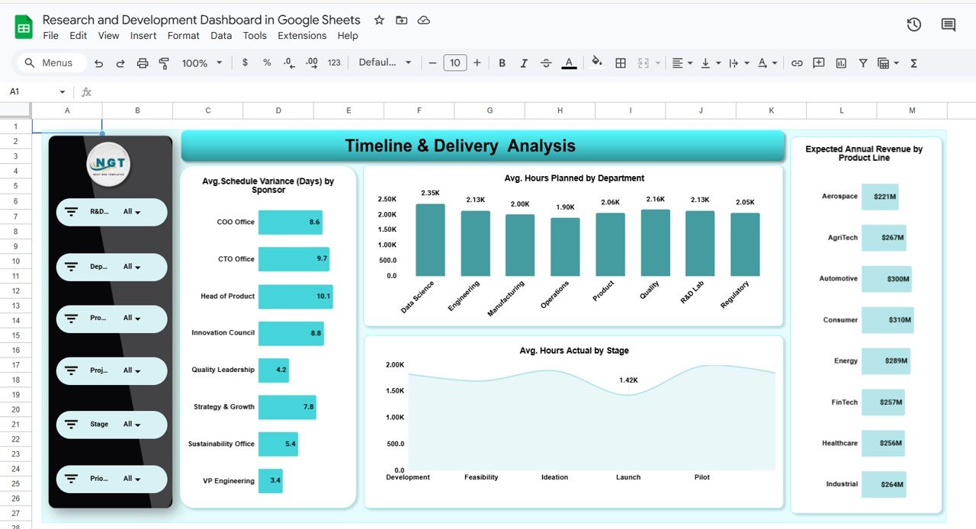The width and height of the screenshot is (976, 529).
Task: Select the Insert link icon
Action: point(797,63)
